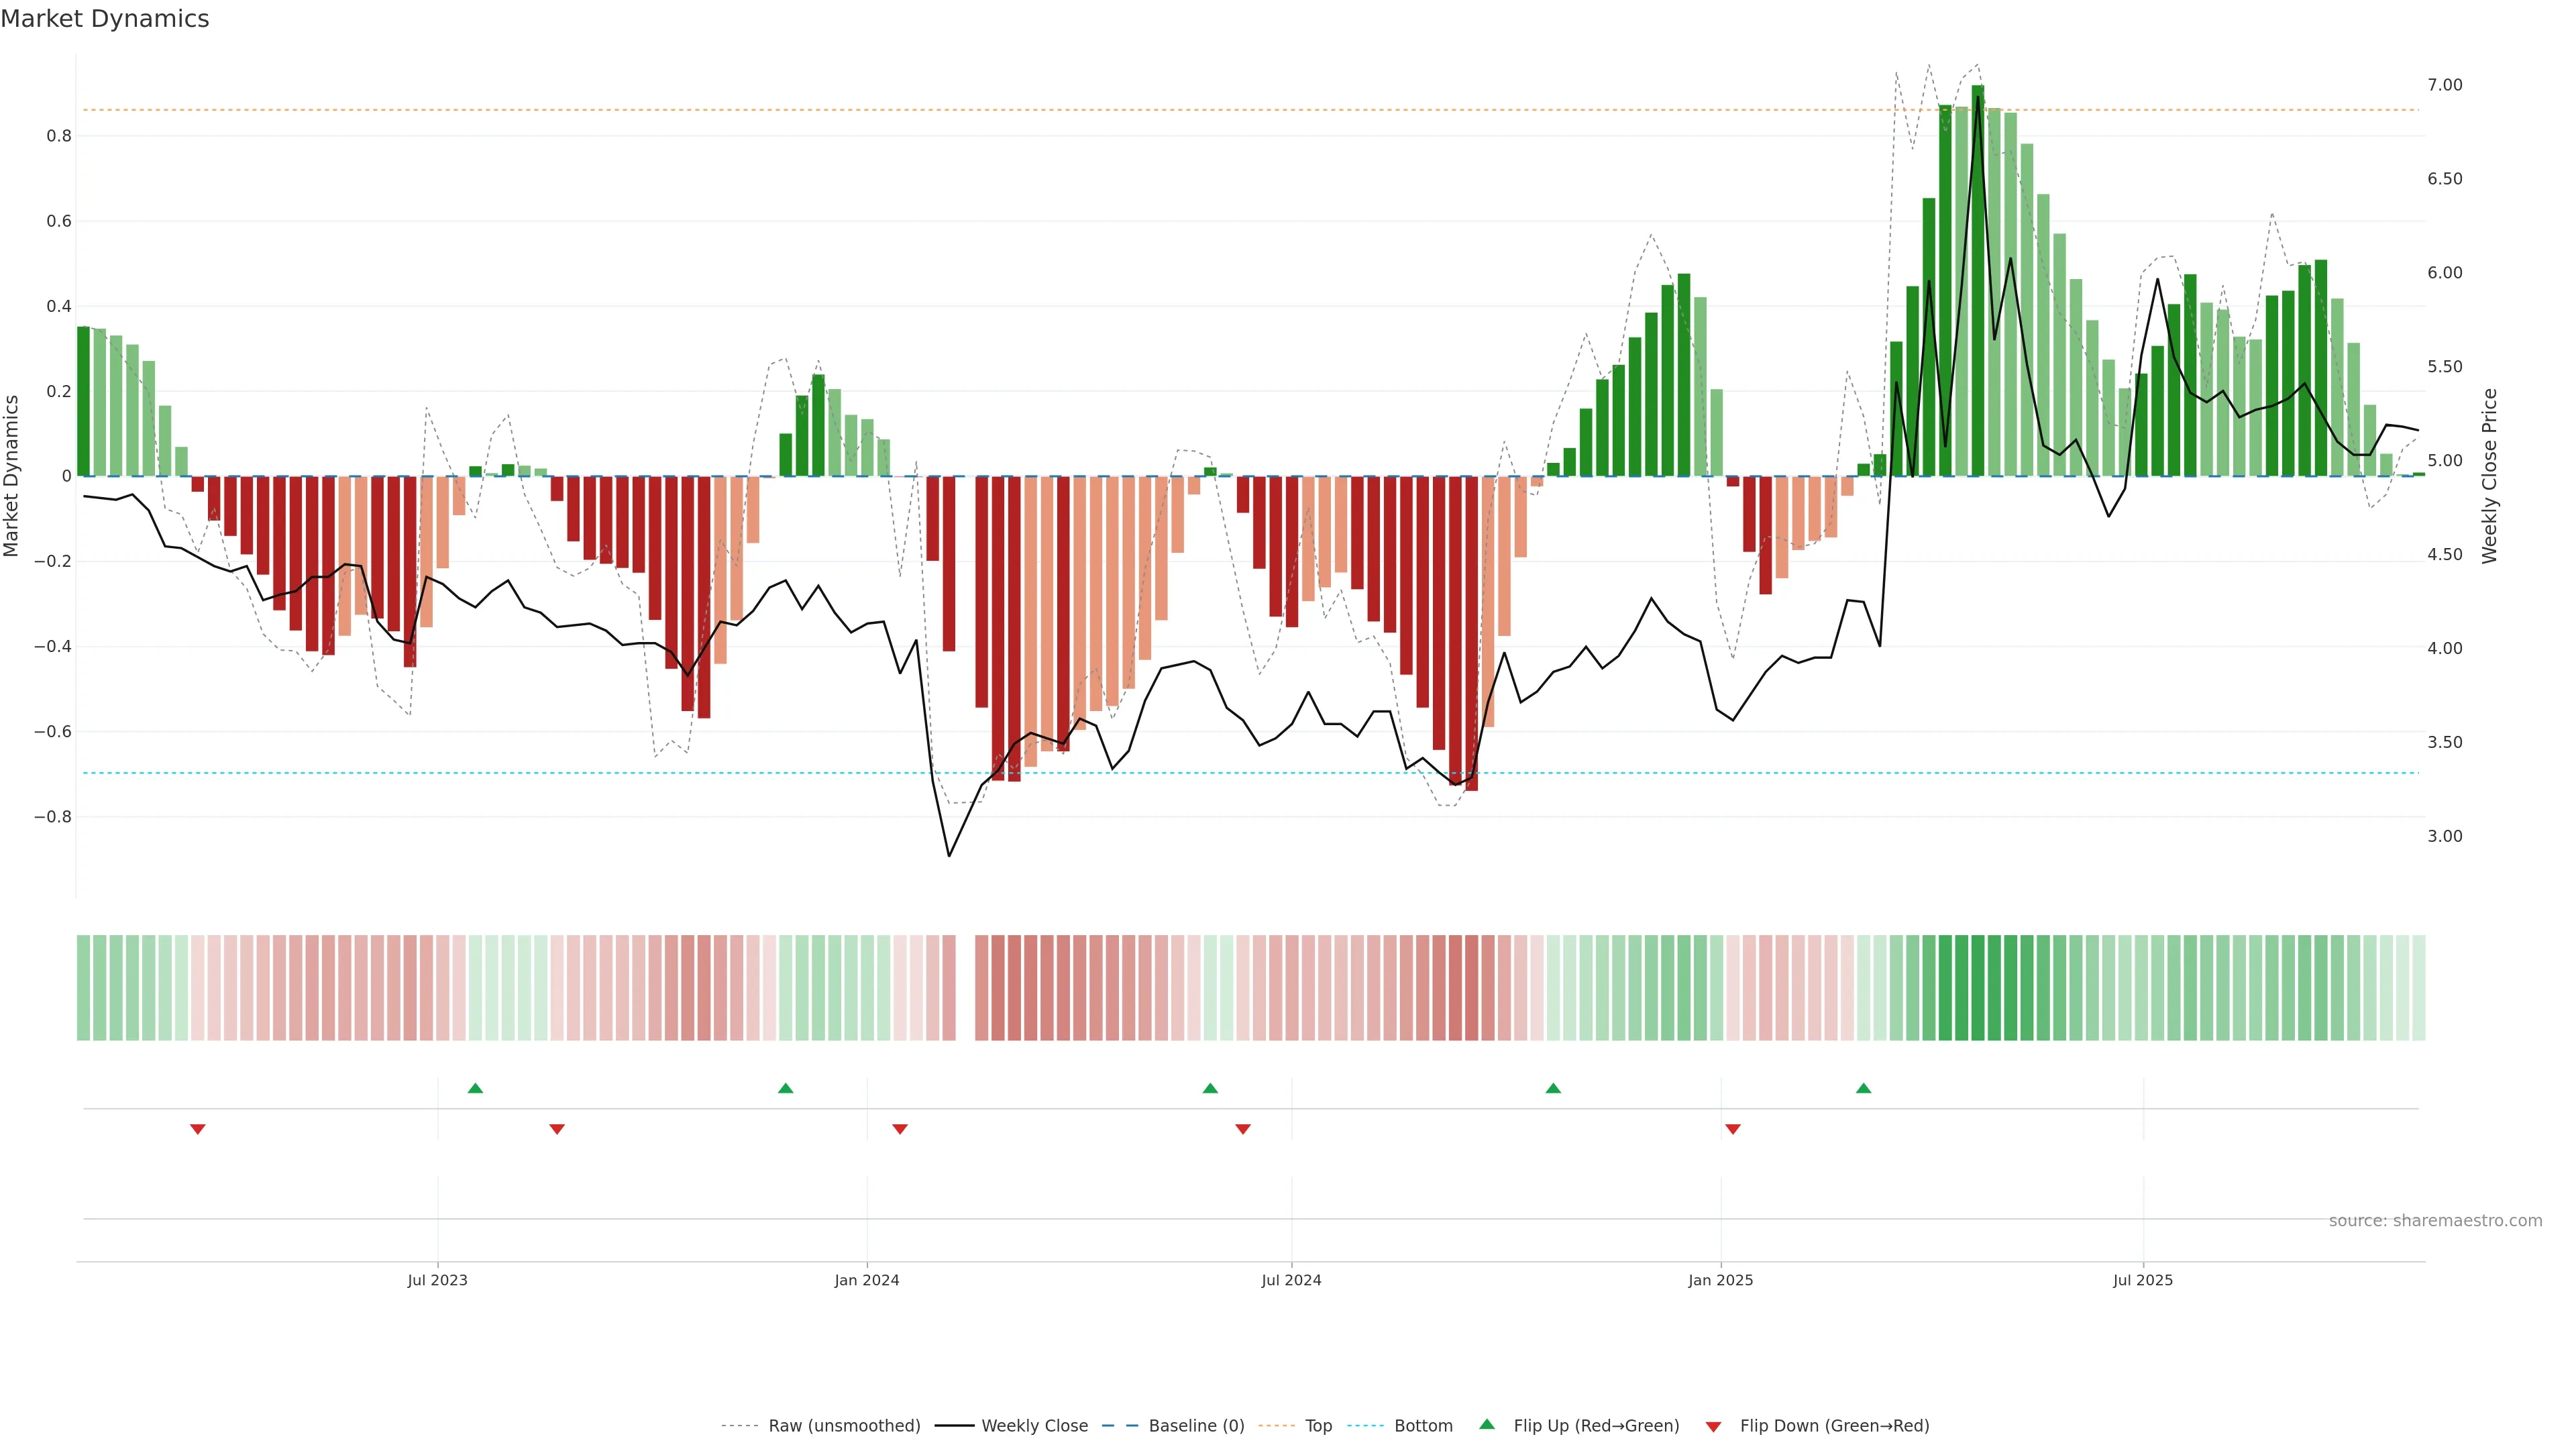The image size is (2576, 1449).
Task: Click the red flip-down triangle right after Jan 2024
Action: coord(900,1129)
